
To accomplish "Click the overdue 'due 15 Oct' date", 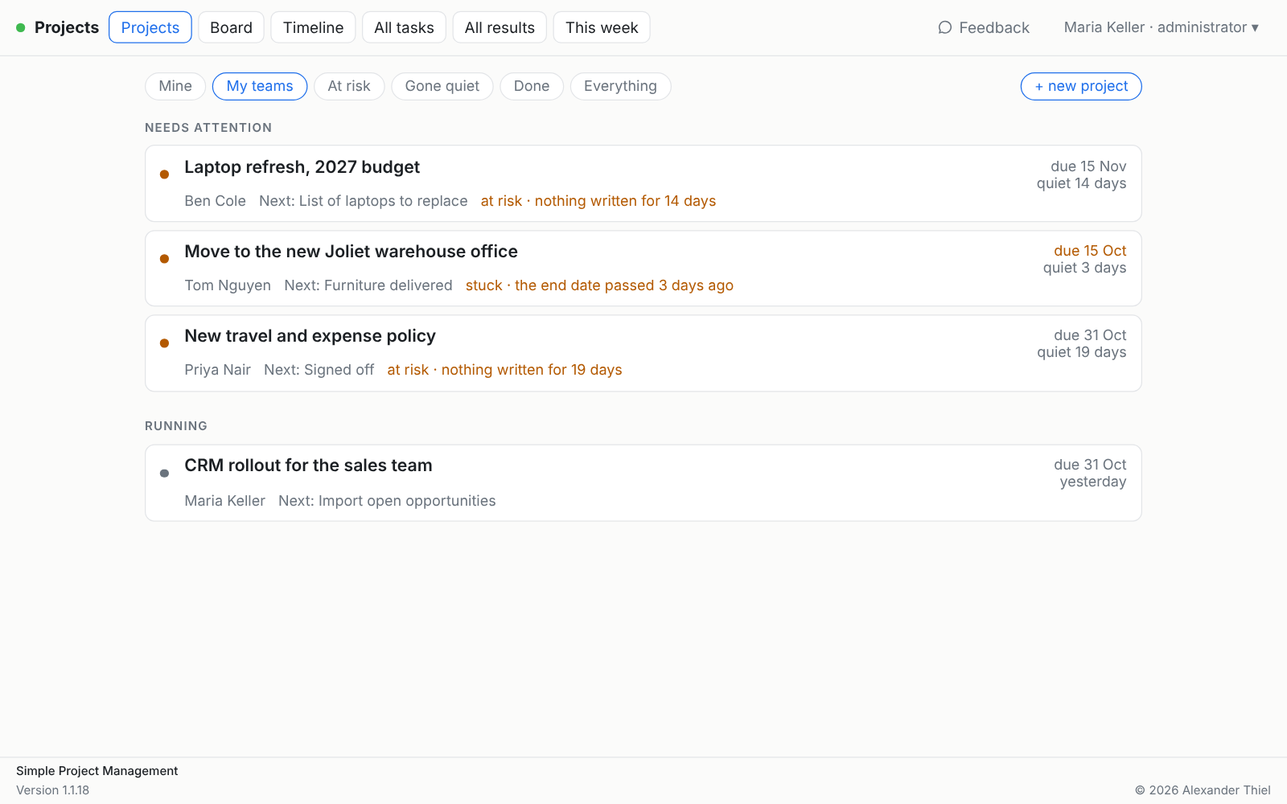I will 1090,251.
